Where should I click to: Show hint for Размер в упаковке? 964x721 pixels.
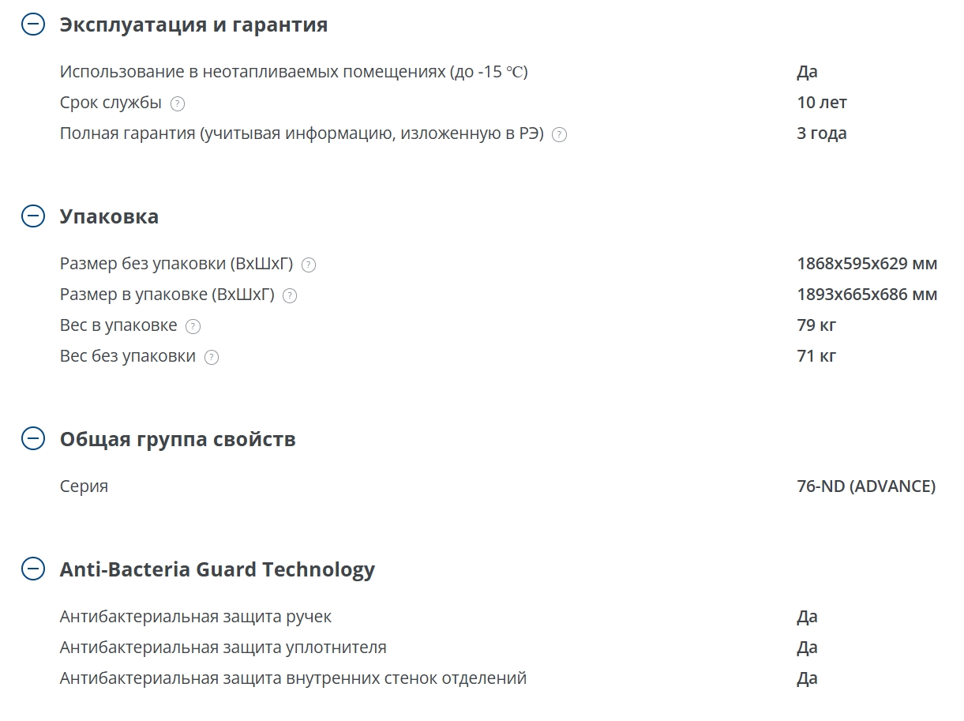pyautogui.click(x=290, y=295)
